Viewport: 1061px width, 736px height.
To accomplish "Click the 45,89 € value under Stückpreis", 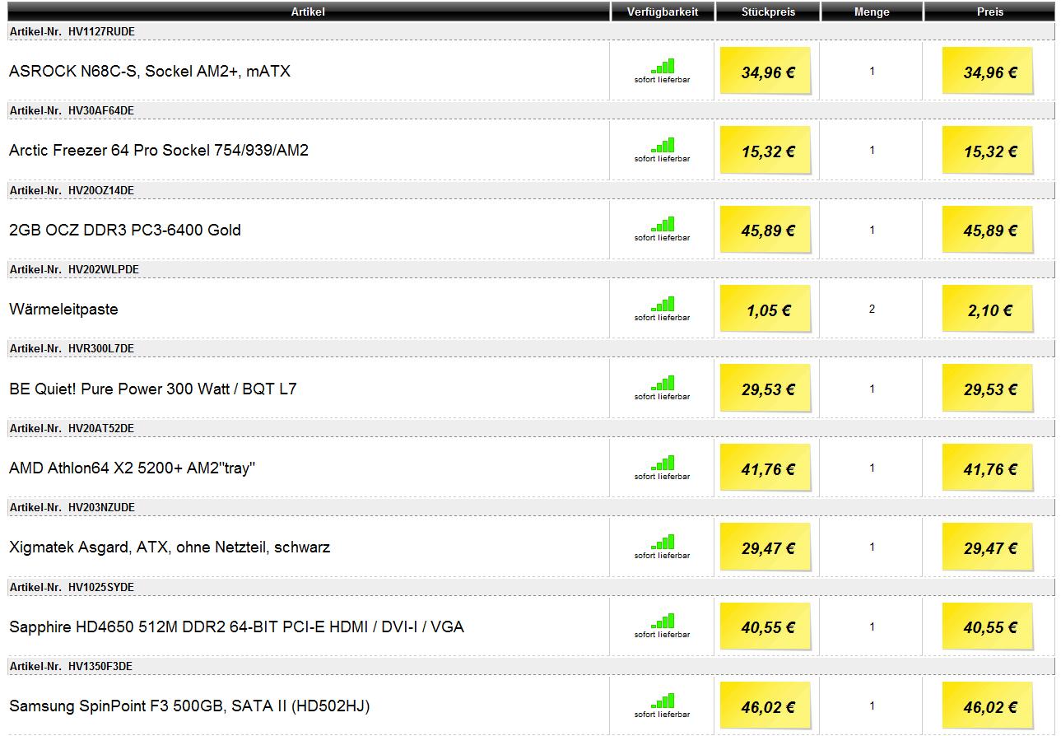I will [768, 231].
